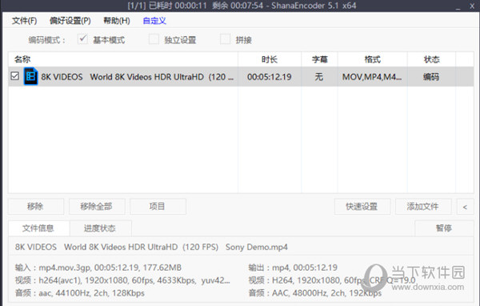Open the 自定义 menu
The height and width of the screenshot is (306, 480).
coord(154,21)
